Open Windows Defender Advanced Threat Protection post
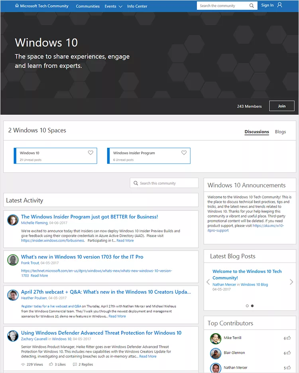This screenshot has height=373, width=299. pos(101,333)
